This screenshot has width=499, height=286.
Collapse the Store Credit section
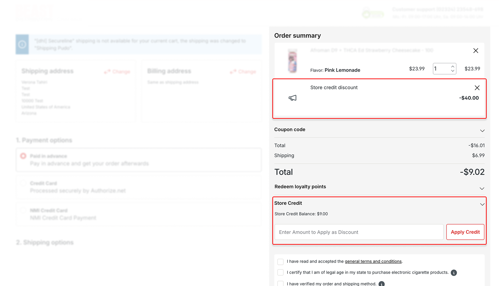pos(482,204)
